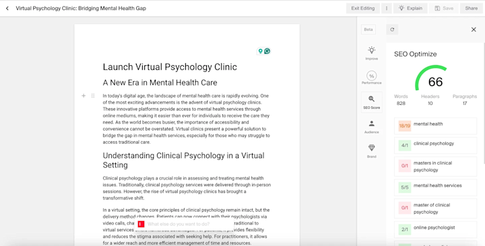Save the document
This screenshot has height=246, width=485.
pos(443,8)
